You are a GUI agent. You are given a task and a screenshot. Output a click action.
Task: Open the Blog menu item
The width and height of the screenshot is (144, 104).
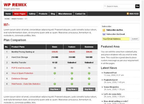click(x=53, y=14)
